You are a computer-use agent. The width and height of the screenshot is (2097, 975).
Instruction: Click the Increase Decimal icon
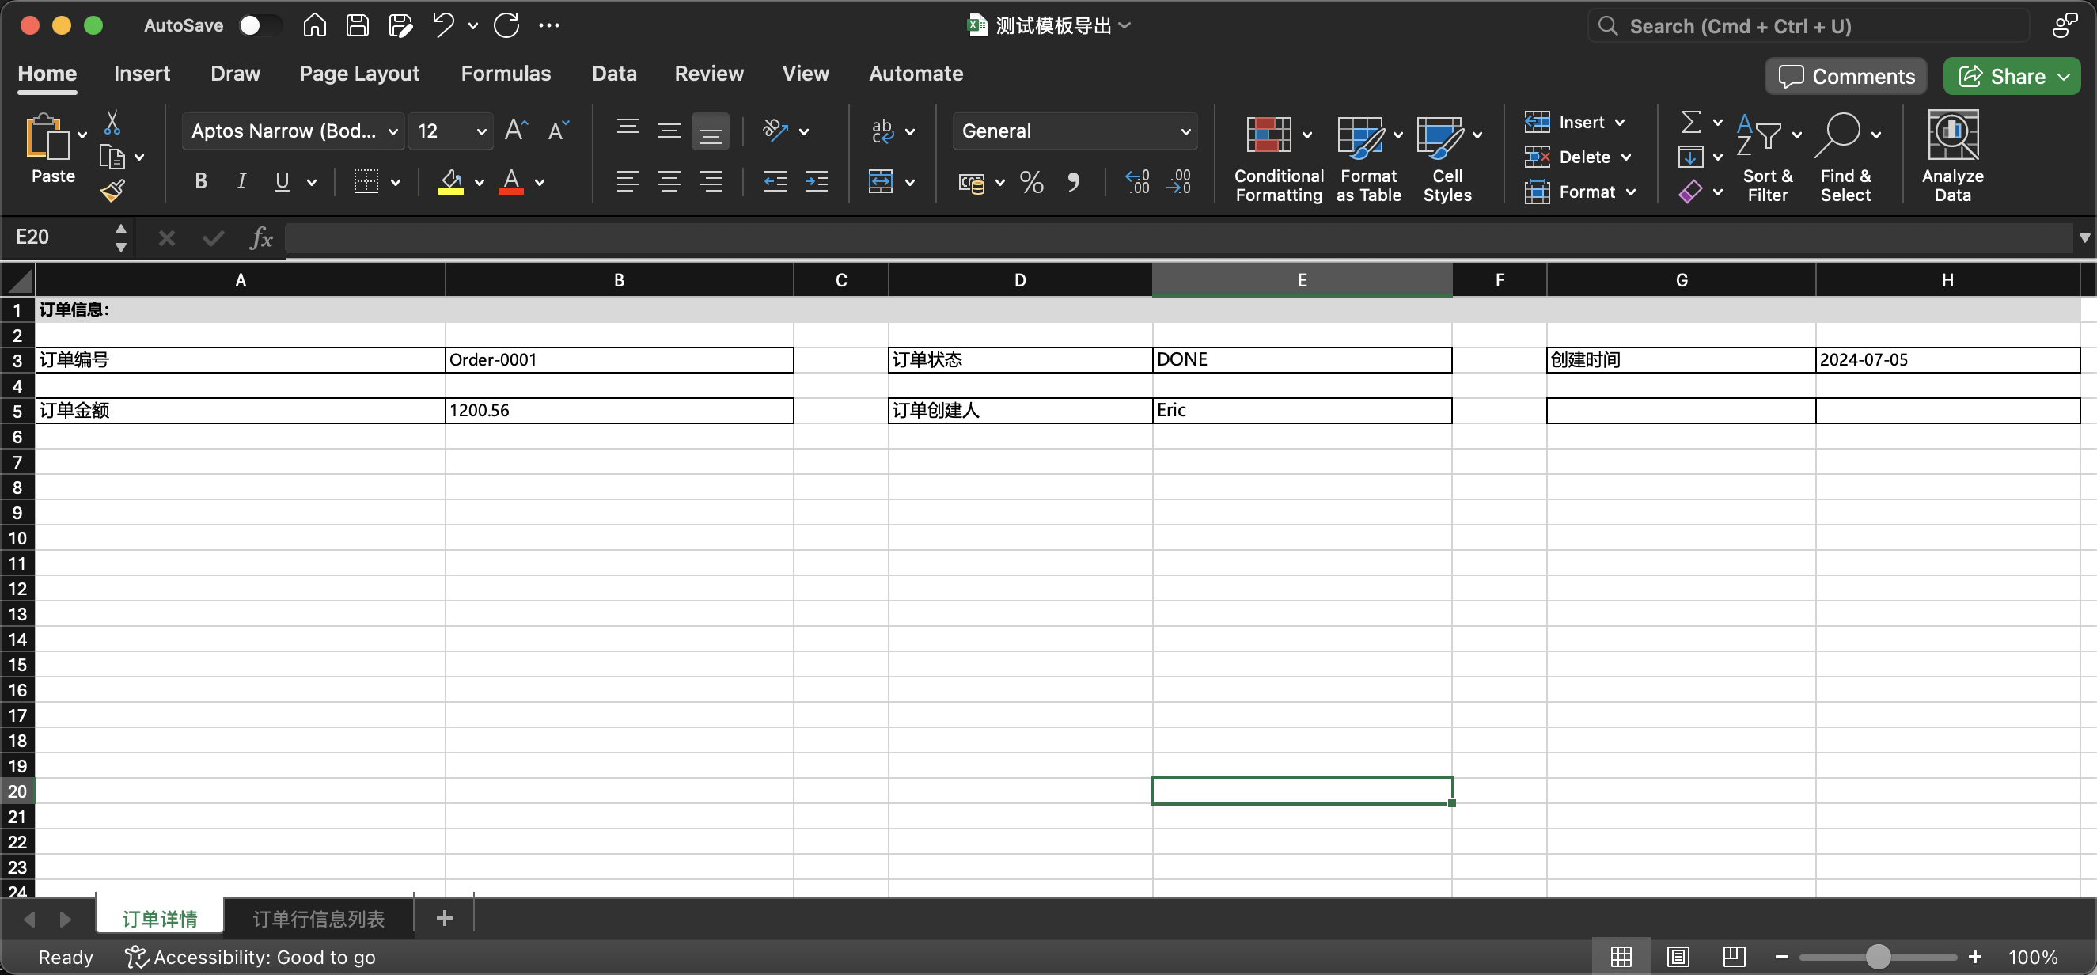tap(1137, 181)
